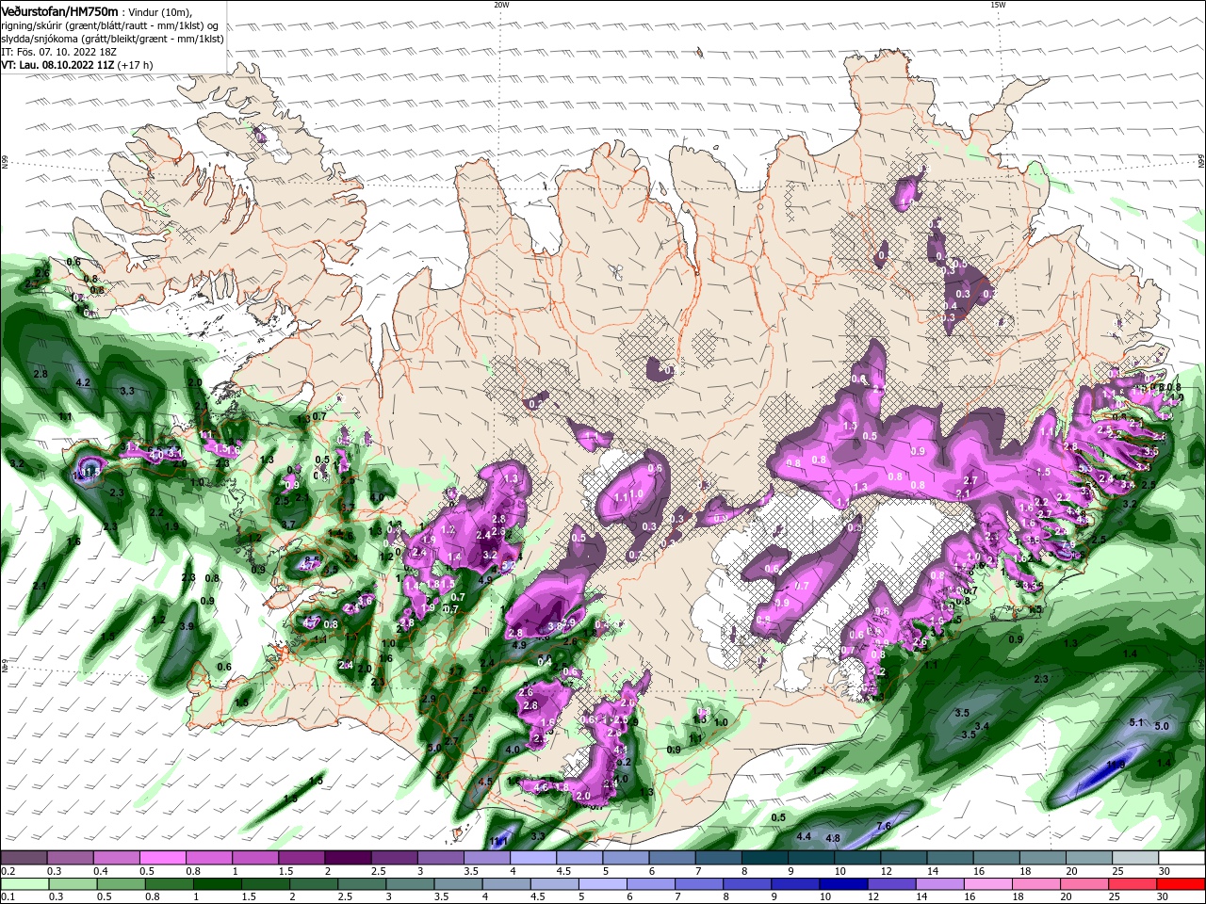Select the white snow swatch at 30
This screenshot has height=904, width=1206.
[1182, 858]
